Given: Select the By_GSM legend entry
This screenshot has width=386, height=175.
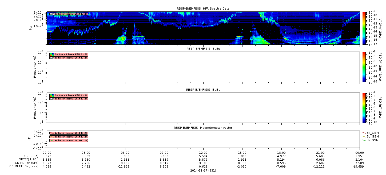Looking at the screenshot, I should tap(371, 136).
